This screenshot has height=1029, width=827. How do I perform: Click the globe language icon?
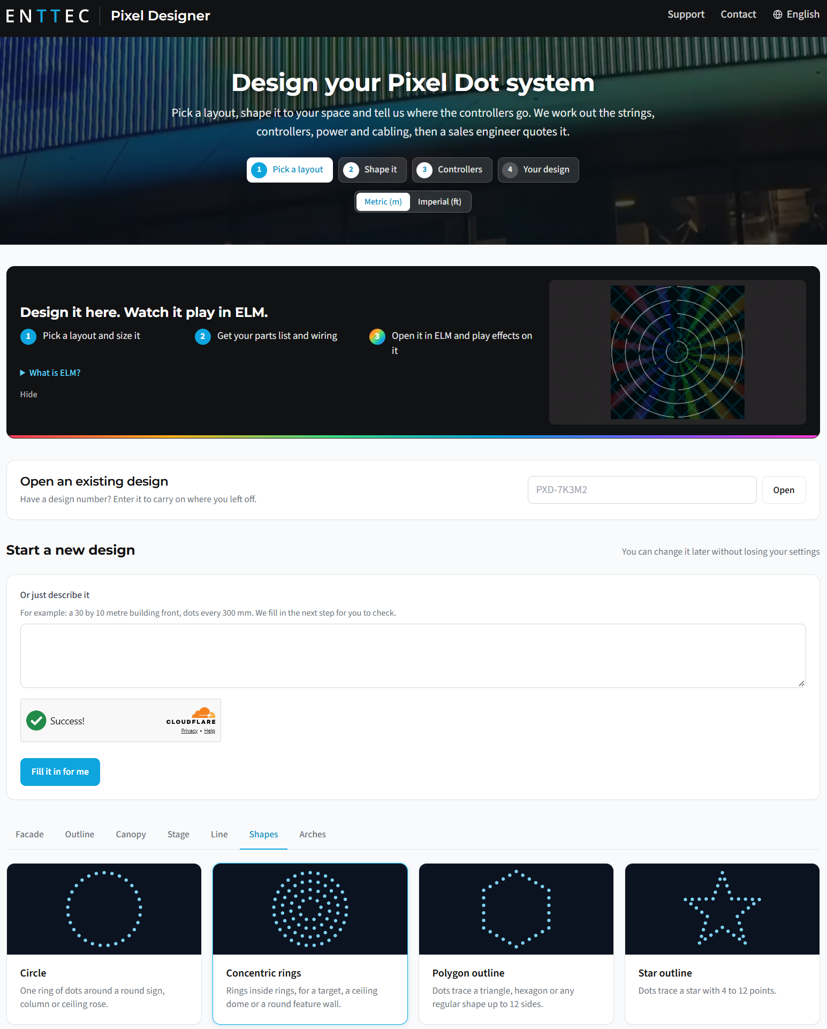coord(778,14)
